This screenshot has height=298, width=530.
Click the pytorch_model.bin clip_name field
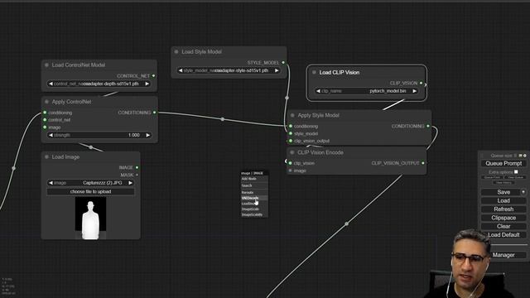tap(366, 91)
